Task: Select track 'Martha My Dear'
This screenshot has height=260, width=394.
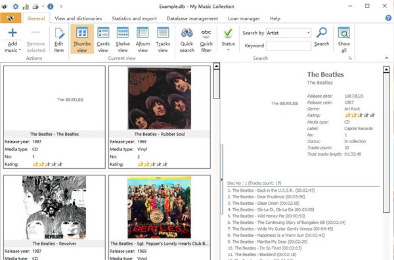Action: tap(267, 242)
